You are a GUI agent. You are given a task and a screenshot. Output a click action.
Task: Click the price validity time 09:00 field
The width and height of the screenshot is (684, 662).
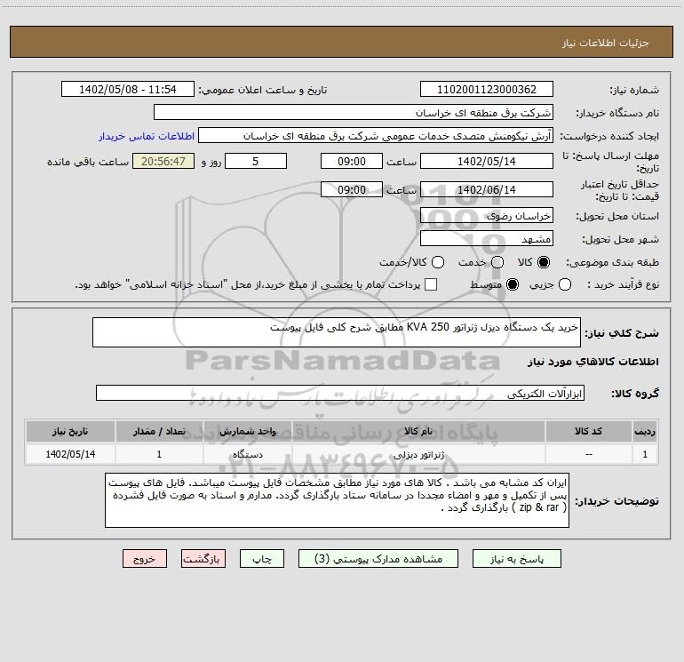352,189
